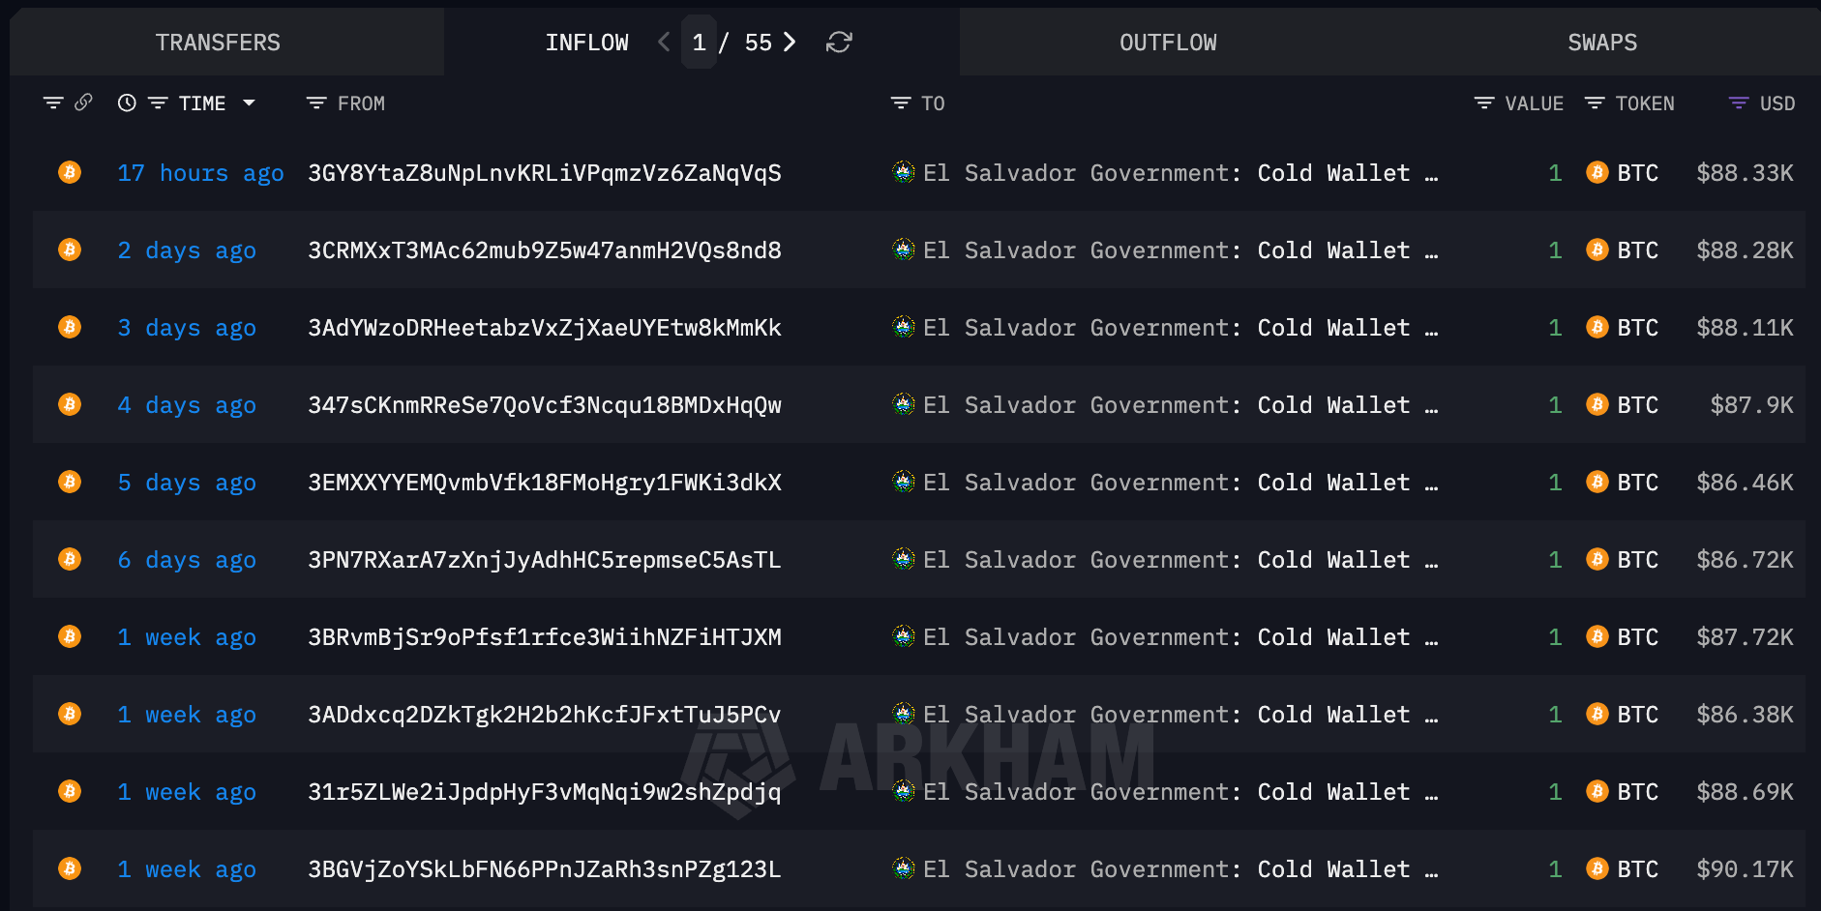
Task: Click Bitcoin chain icon in 4 days ago row
Action: click(70, 404)
